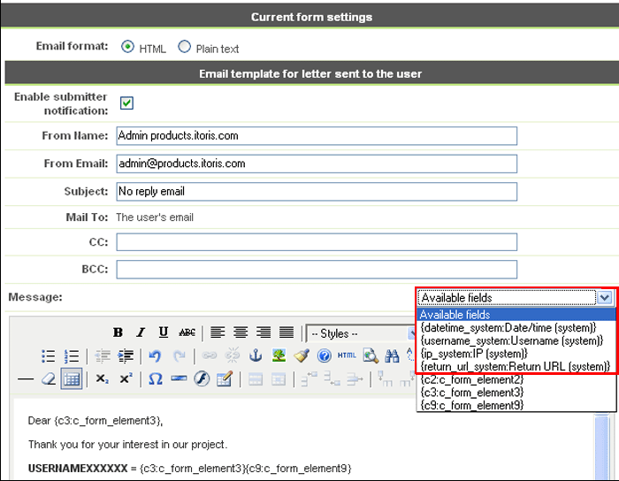This screenshot has height=481, width=619.
Task: Click the insert link chain icon
Action: pos(210,356)
